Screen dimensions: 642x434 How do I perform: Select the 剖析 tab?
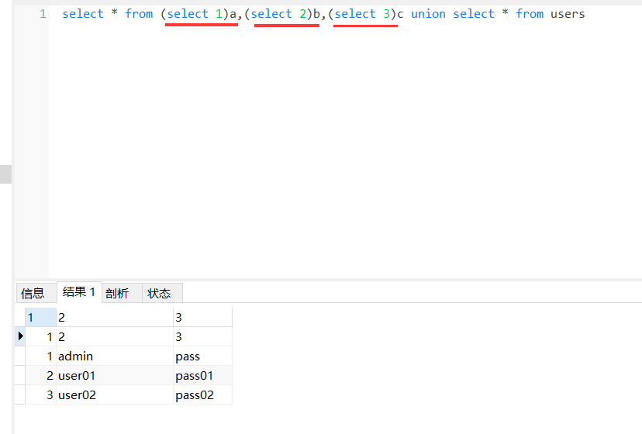(117, 293)
